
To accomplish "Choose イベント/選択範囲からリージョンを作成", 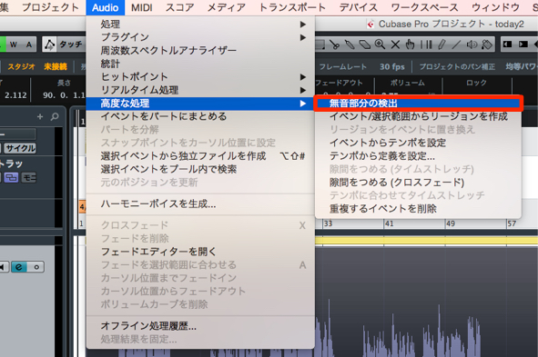I will (418, 116).
